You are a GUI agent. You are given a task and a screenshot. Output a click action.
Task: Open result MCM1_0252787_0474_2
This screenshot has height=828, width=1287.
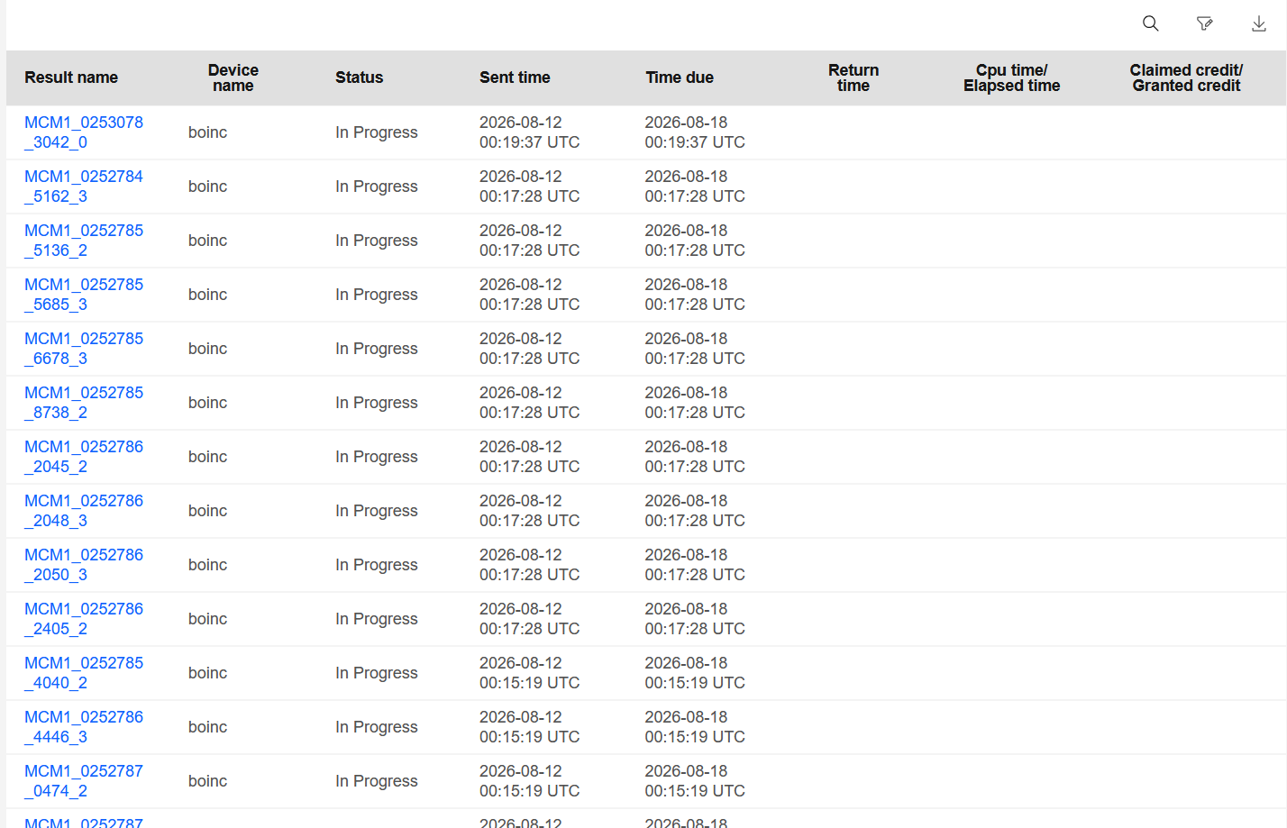(84, 781)
